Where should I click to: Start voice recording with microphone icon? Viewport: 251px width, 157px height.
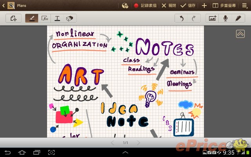tap(225, 18)
